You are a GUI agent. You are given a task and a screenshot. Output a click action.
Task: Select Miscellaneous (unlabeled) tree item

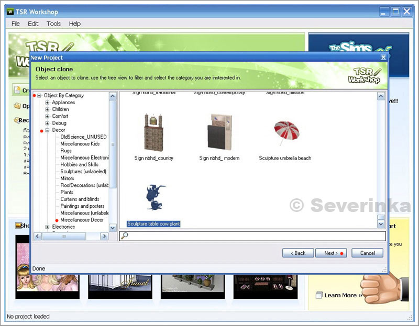pyautogui.click(x=84, y=213)
